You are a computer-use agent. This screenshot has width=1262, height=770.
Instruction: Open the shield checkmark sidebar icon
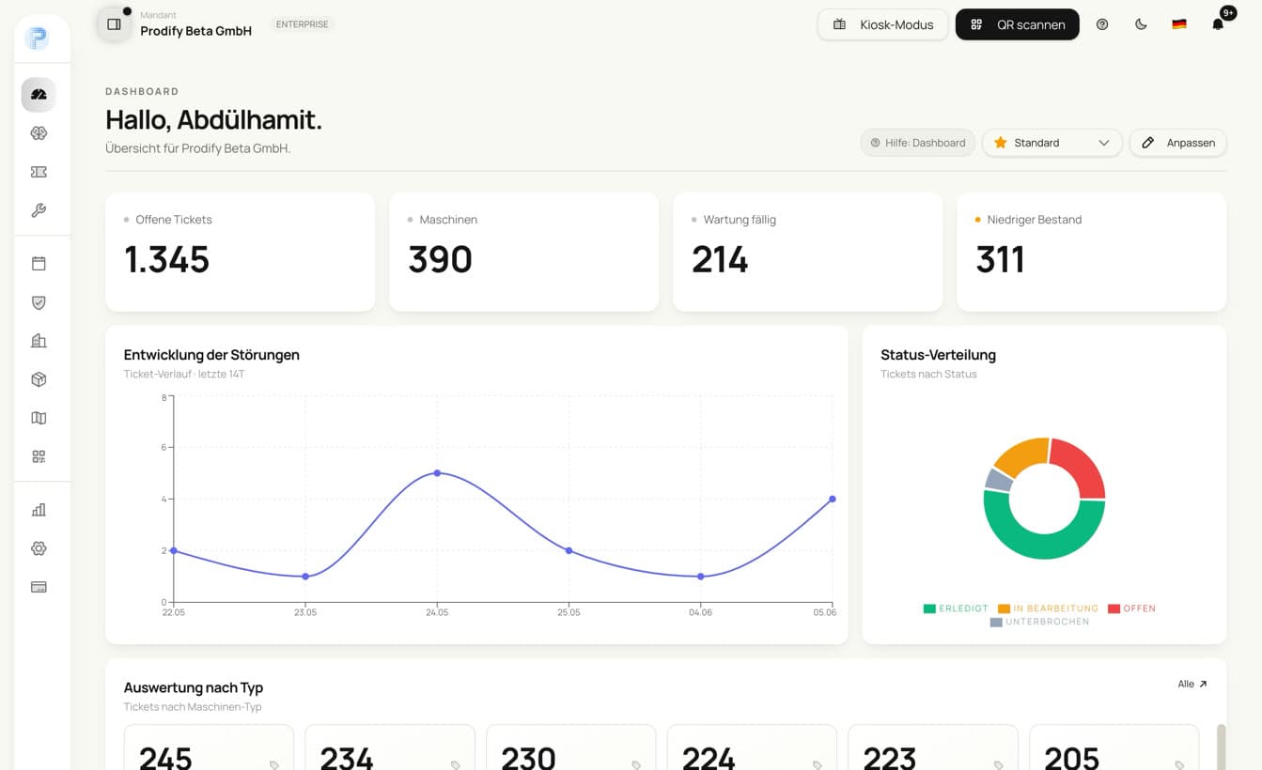click(x=39, y=302)
